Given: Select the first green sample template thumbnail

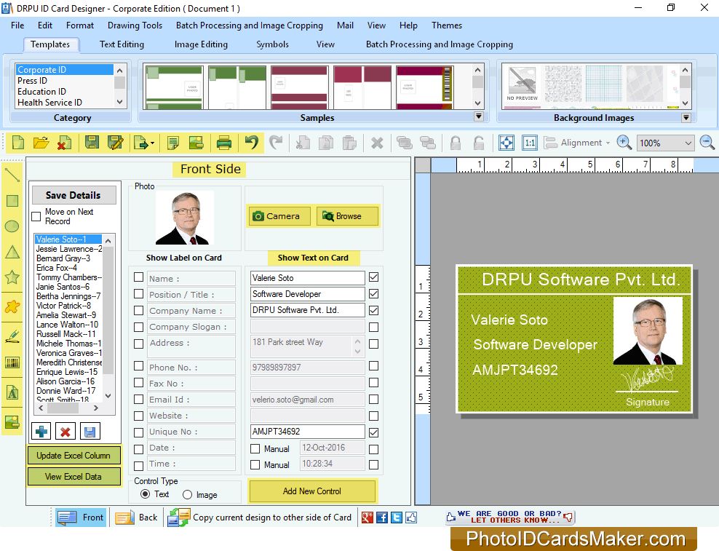Looking at the screenshot, I should 174,87.
